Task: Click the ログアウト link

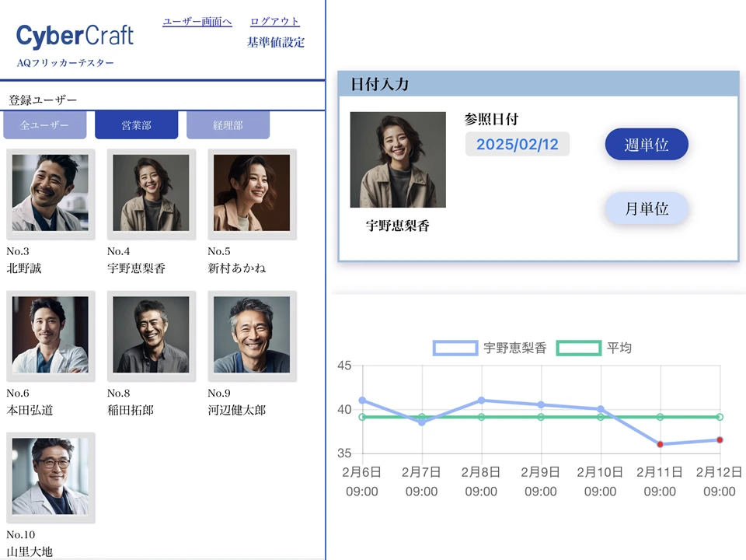Action: (x=275, y=22)
